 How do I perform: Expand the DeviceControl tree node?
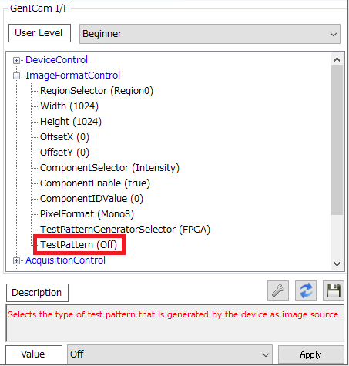16,60
